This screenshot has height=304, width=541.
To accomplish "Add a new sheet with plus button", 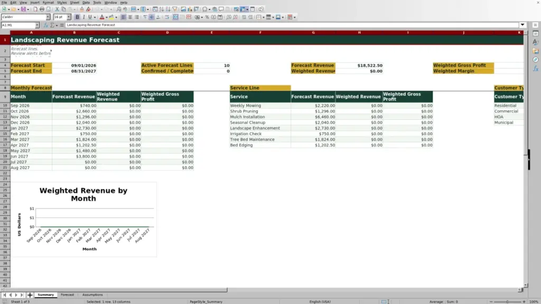I will pyautogui.click(x=30, y=294).
